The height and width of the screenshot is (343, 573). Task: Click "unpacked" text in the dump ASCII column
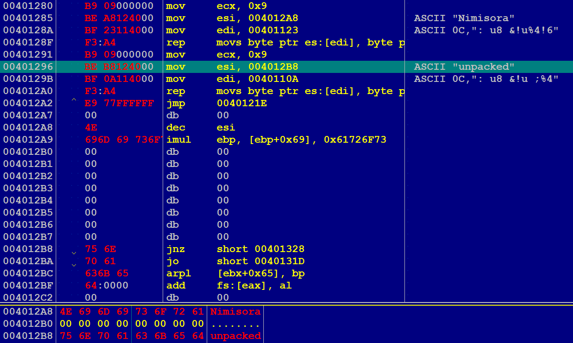point(235,336)
